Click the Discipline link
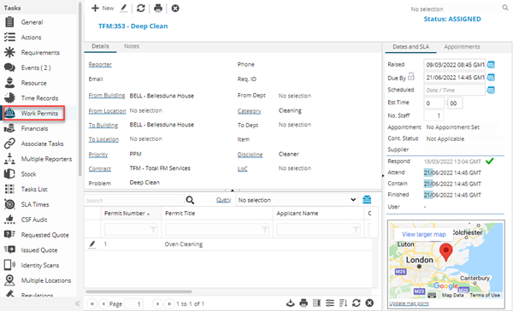513x311 pixels. pyautogui.click(x=250, y=155)
